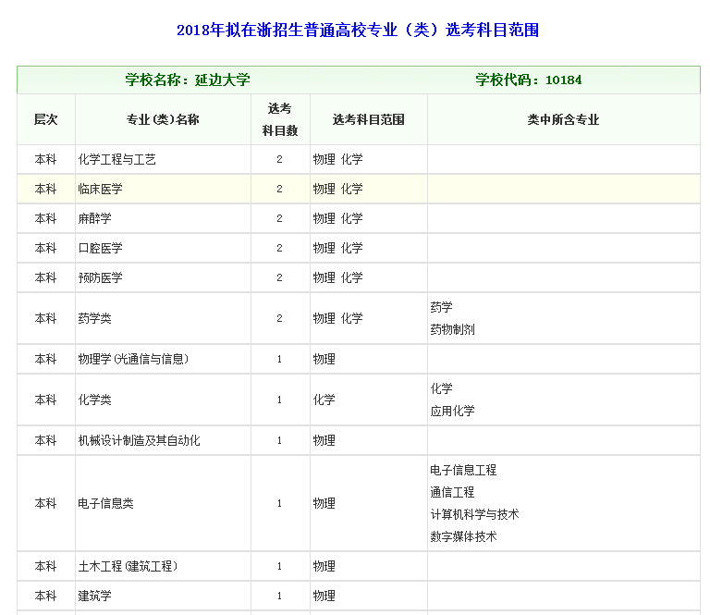Screen dimensions: 710x615
Task: Click 药物制剂 in included majors
Action: (452, 329)
